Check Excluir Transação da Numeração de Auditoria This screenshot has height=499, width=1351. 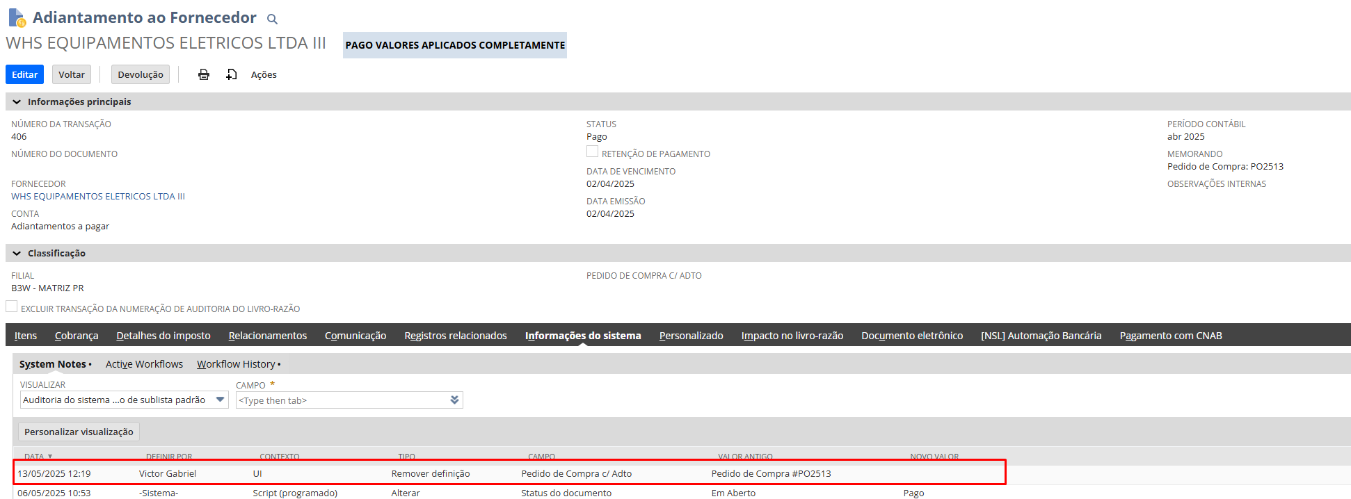(x=12, y=306)
